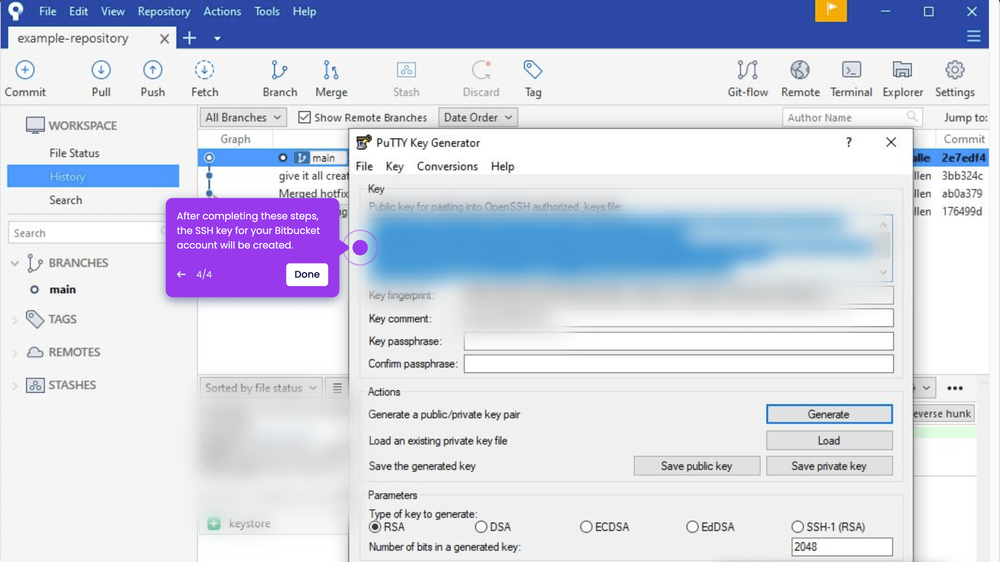This screenshot has width=1000, height=562.
Task: Open the Remote repository icon
Action: [800, 70]
